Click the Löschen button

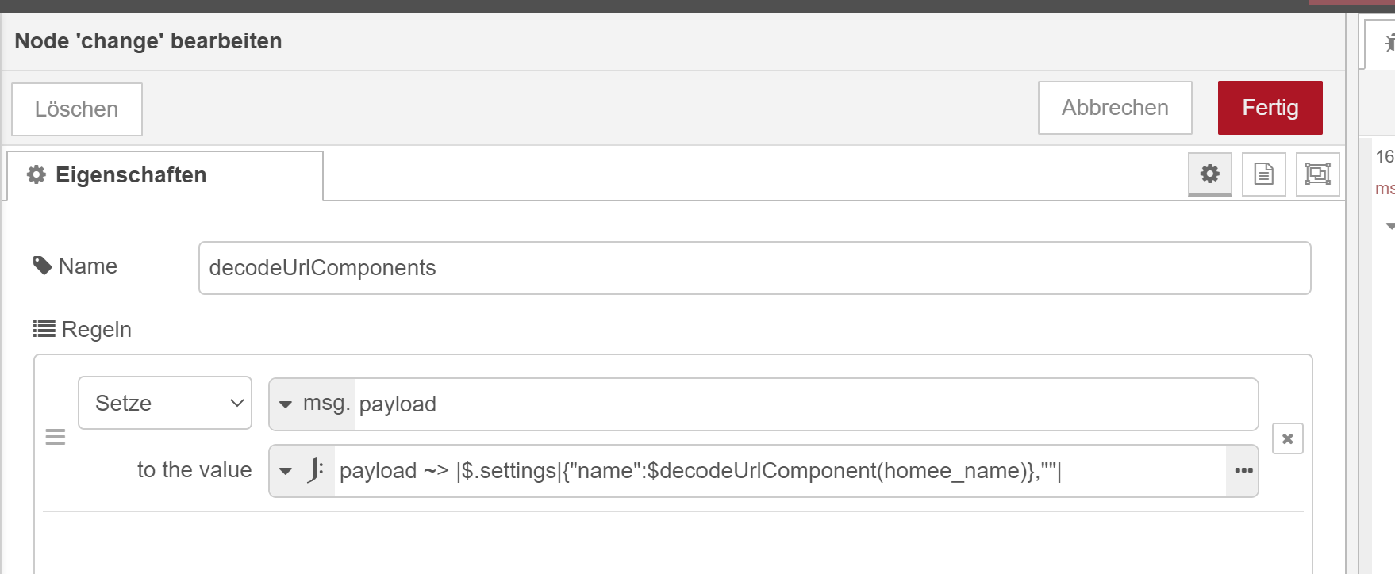pos(77,109)
